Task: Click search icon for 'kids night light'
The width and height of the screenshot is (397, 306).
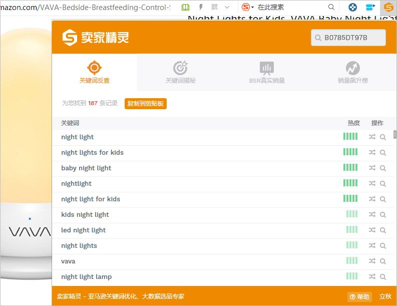Action: point(383,214)
